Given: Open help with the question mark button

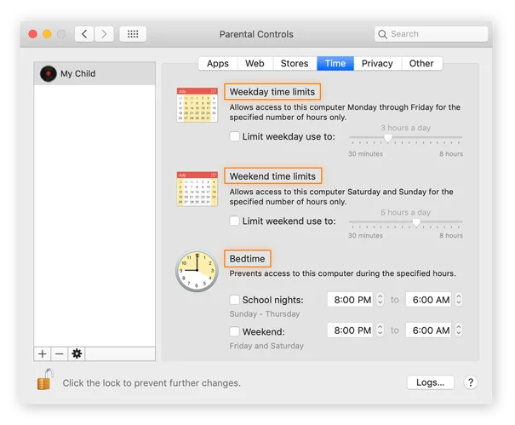Looking at the screenshot, I should tap(471, 383).
